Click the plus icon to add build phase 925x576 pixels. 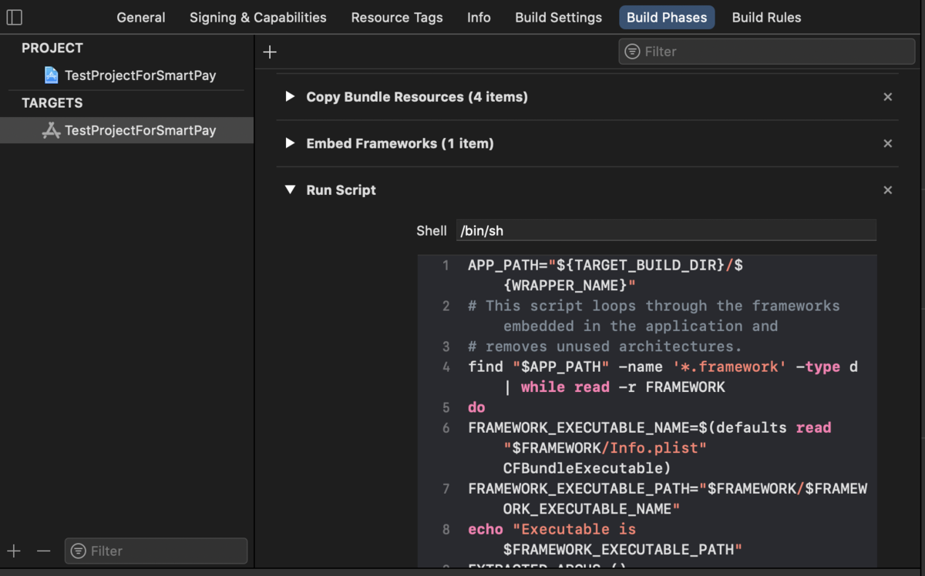[x=269, y=52]
